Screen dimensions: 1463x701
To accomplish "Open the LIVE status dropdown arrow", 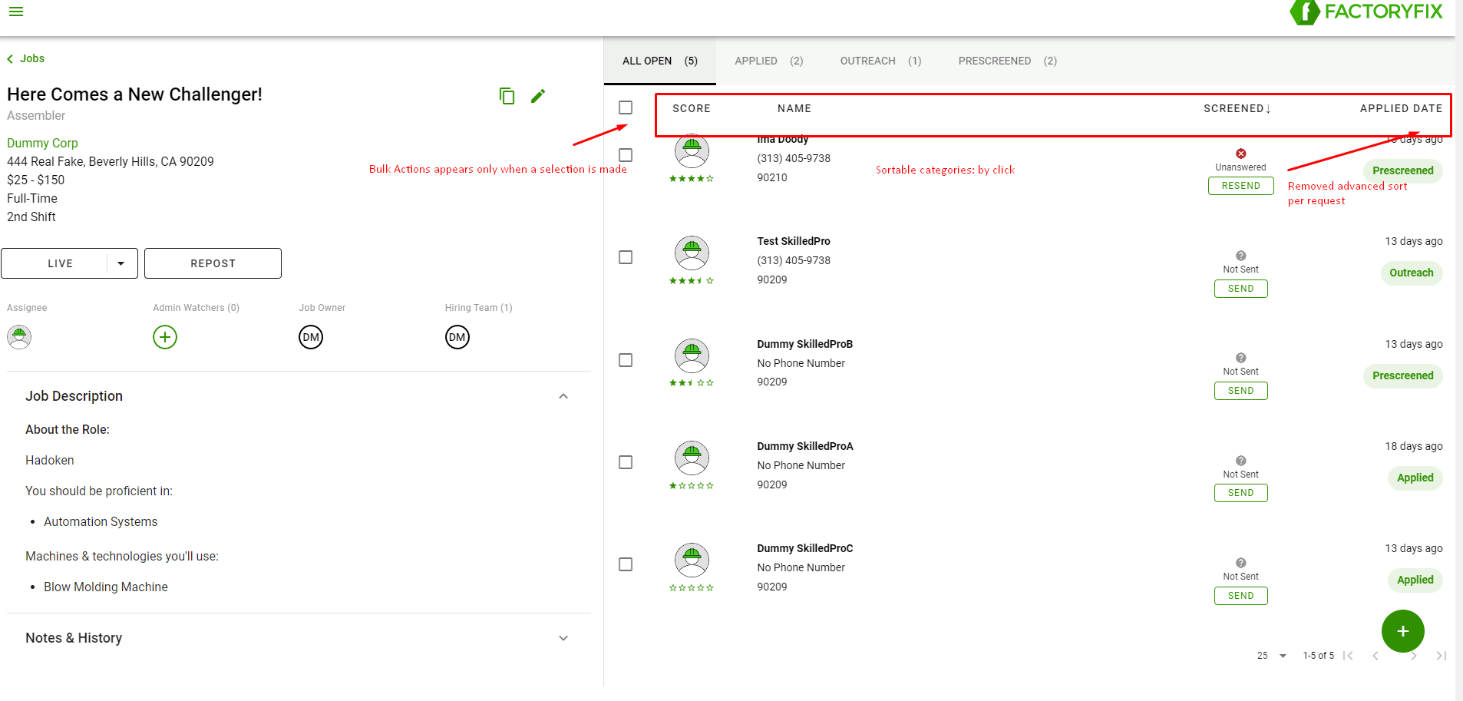I will click(x=121, y=263).
